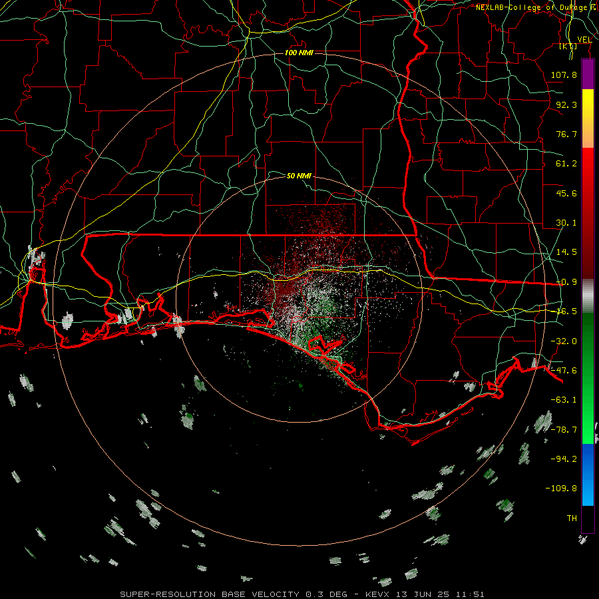Select the 100 NMI range ring label
This screenshot has height=599, width=599.
pos(299,53)
